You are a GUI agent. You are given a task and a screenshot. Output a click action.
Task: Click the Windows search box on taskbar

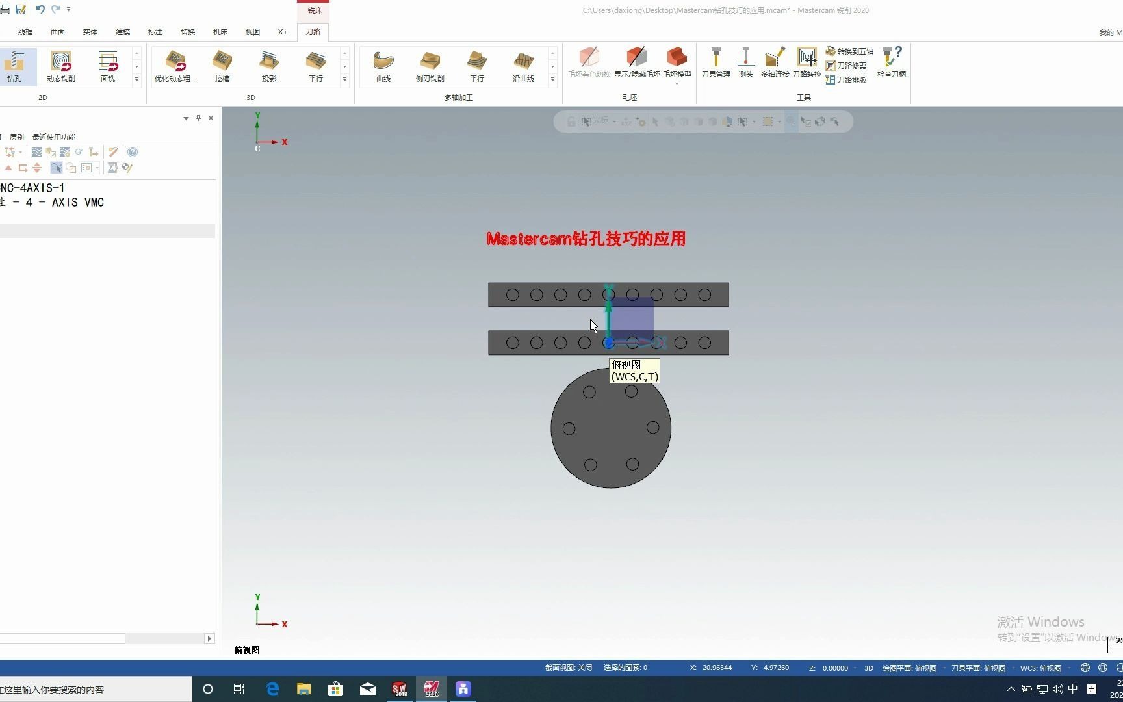coord(96,689)
